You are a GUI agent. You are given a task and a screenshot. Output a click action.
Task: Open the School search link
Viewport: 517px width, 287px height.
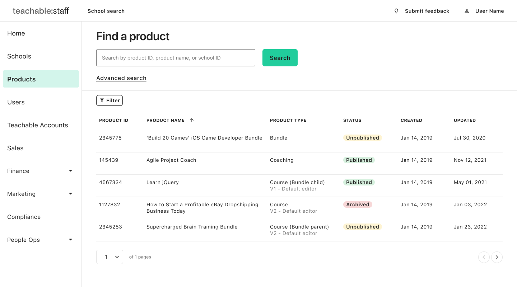coord(106,11)
